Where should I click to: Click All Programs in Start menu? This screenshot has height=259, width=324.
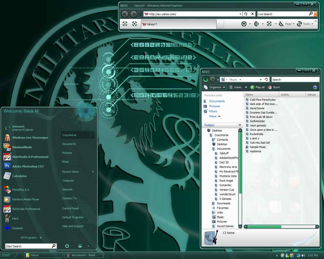click(x=31, y=238)
